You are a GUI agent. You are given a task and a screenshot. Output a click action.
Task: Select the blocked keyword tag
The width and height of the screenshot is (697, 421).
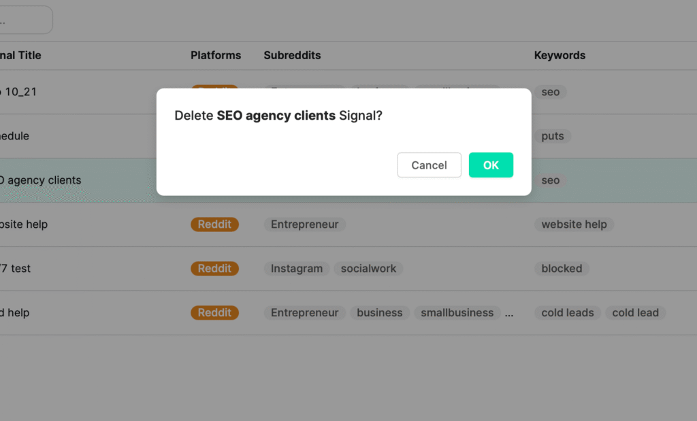click(x=562, y=269)
